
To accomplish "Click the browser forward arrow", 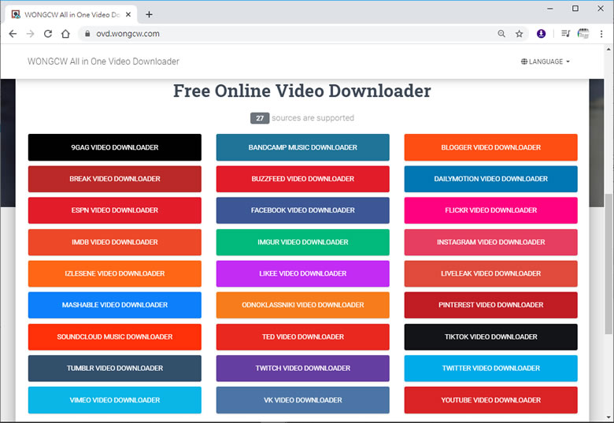I will pos(30,34).
